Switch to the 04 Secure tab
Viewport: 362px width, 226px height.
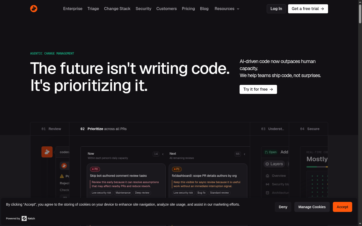click(x=308, y=129)
